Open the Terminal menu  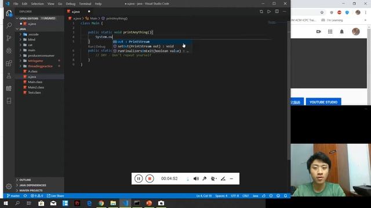pos(85,4)
